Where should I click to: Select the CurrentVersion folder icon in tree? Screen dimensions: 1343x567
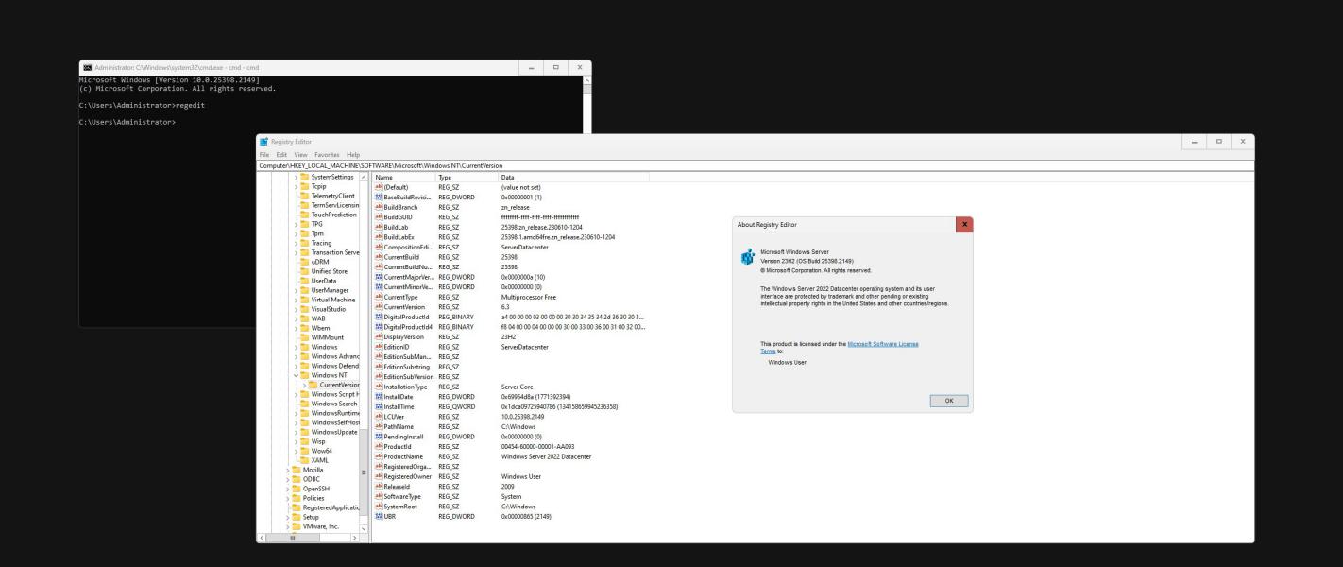(x=313, y=385)
